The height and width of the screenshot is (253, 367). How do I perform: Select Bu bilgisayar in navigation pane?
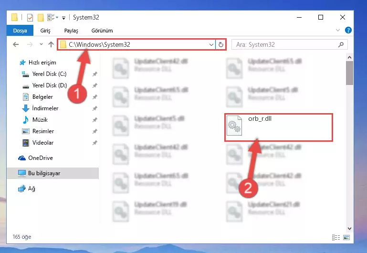(52, 173)
